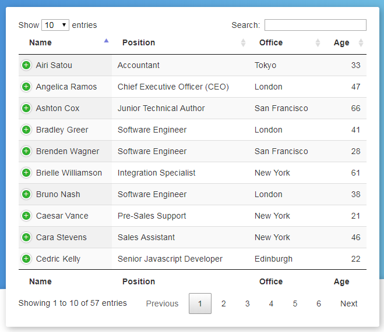Viewport: 384px width, 332px height.
Task: Go to page 4 of the entries
Action: click(271, 304)
